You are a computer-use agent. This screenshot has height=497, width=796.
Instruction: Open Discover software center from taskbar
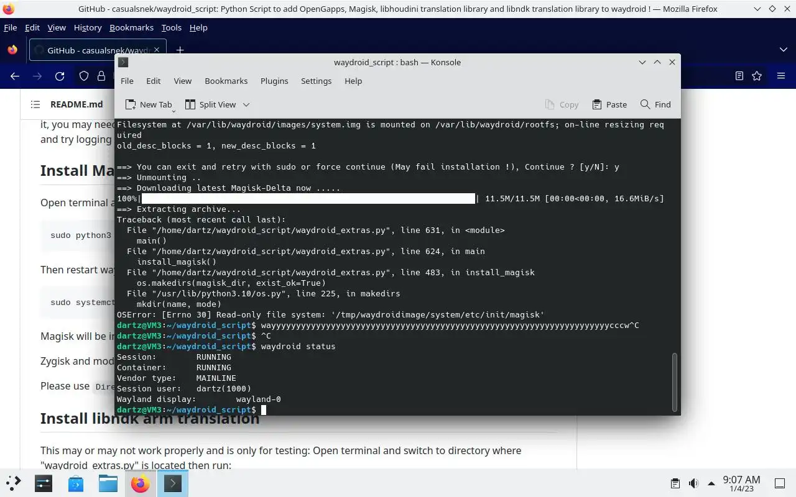pyautogui.click(x=76, y=483)
